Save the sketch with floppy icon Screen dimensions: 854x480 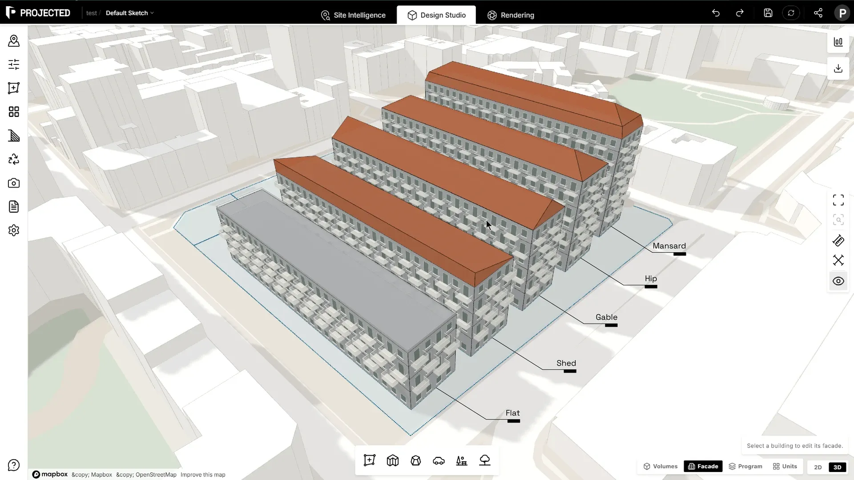pos(768,13)
